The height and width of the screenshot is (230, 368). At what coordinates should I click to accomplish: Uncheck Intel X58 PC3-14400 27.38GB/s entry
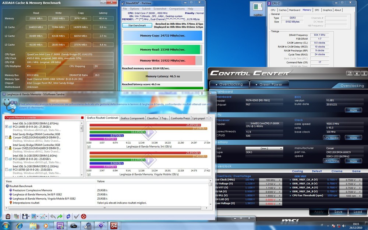coord(7,127)
